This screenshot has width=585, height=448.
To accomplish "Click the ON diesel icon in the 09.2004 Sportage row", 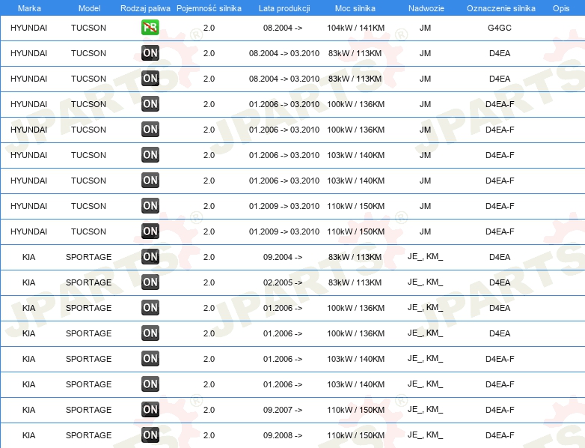I will 150,257.
